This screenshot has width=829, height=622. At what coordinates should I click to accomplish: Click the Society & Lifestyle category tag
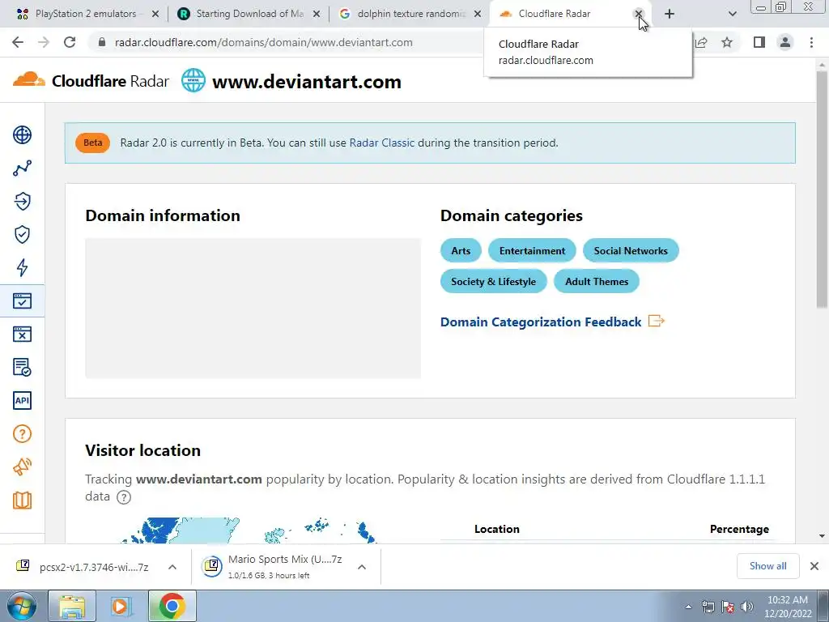493,281
